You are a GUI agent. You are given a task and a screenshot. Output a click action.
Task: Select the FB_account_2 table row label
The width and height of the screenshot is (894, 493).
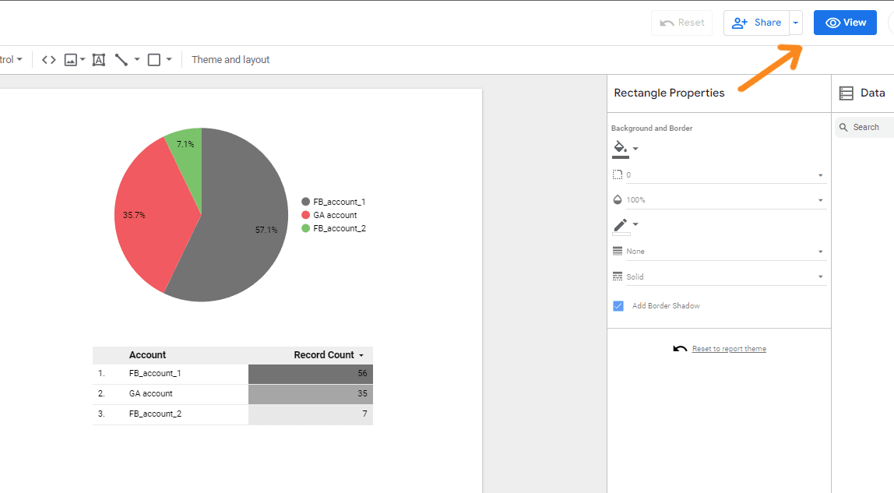pos(155,414)
